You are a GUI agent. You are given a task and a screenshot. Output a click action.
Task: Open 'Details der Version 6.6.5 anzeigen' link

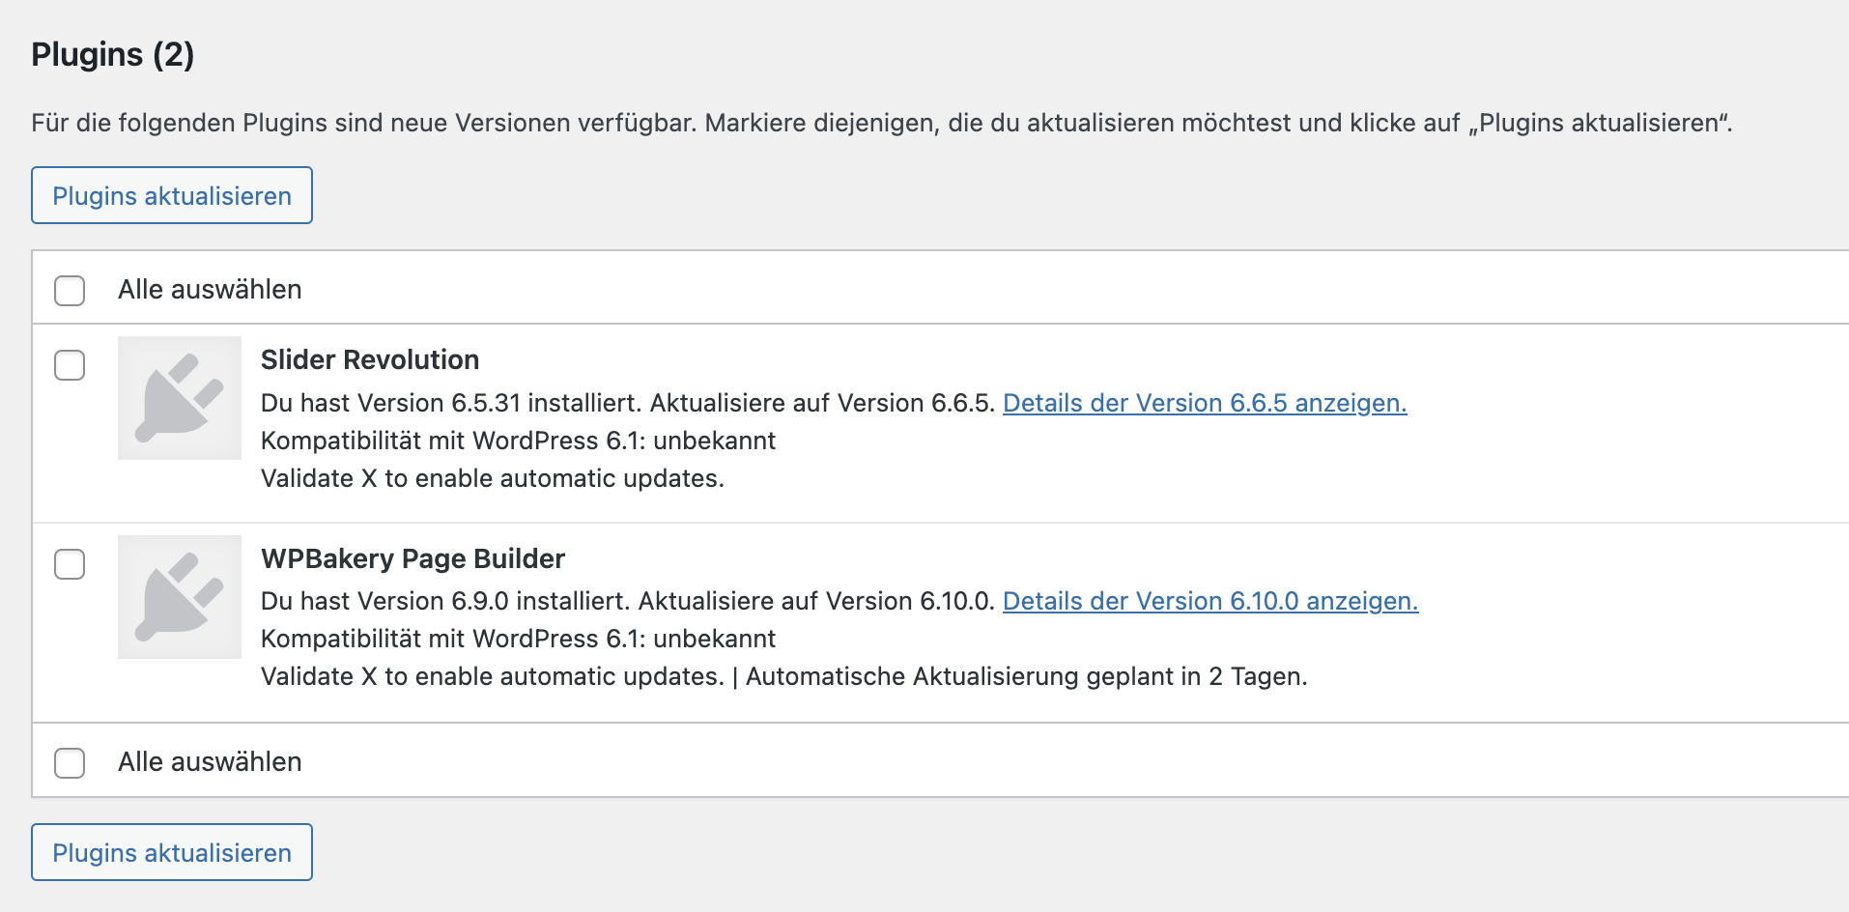point(1205,403)
